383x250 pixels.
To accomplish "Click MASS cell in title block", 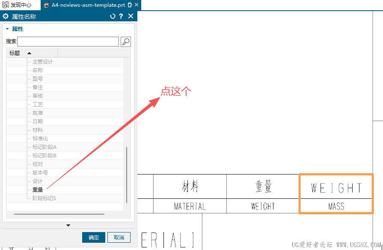I will tap(336, 206).
